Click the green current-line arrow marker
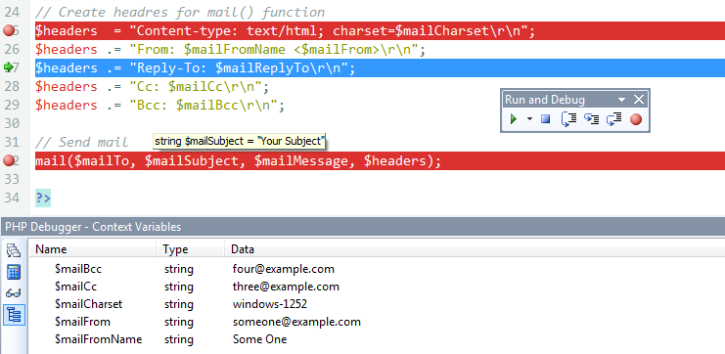Image resolution: width=725 pixels, height=354 pixels. tap(9, 67)
